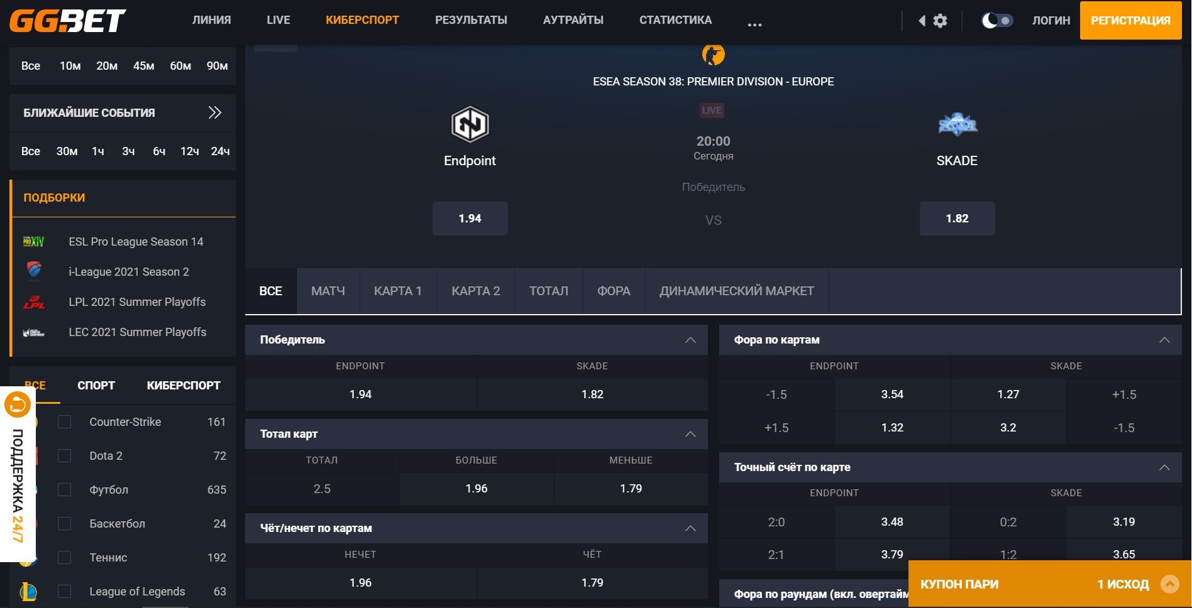
Task: Collapse the Чёт/нечет по картам market
Action: tap(690, 528)
